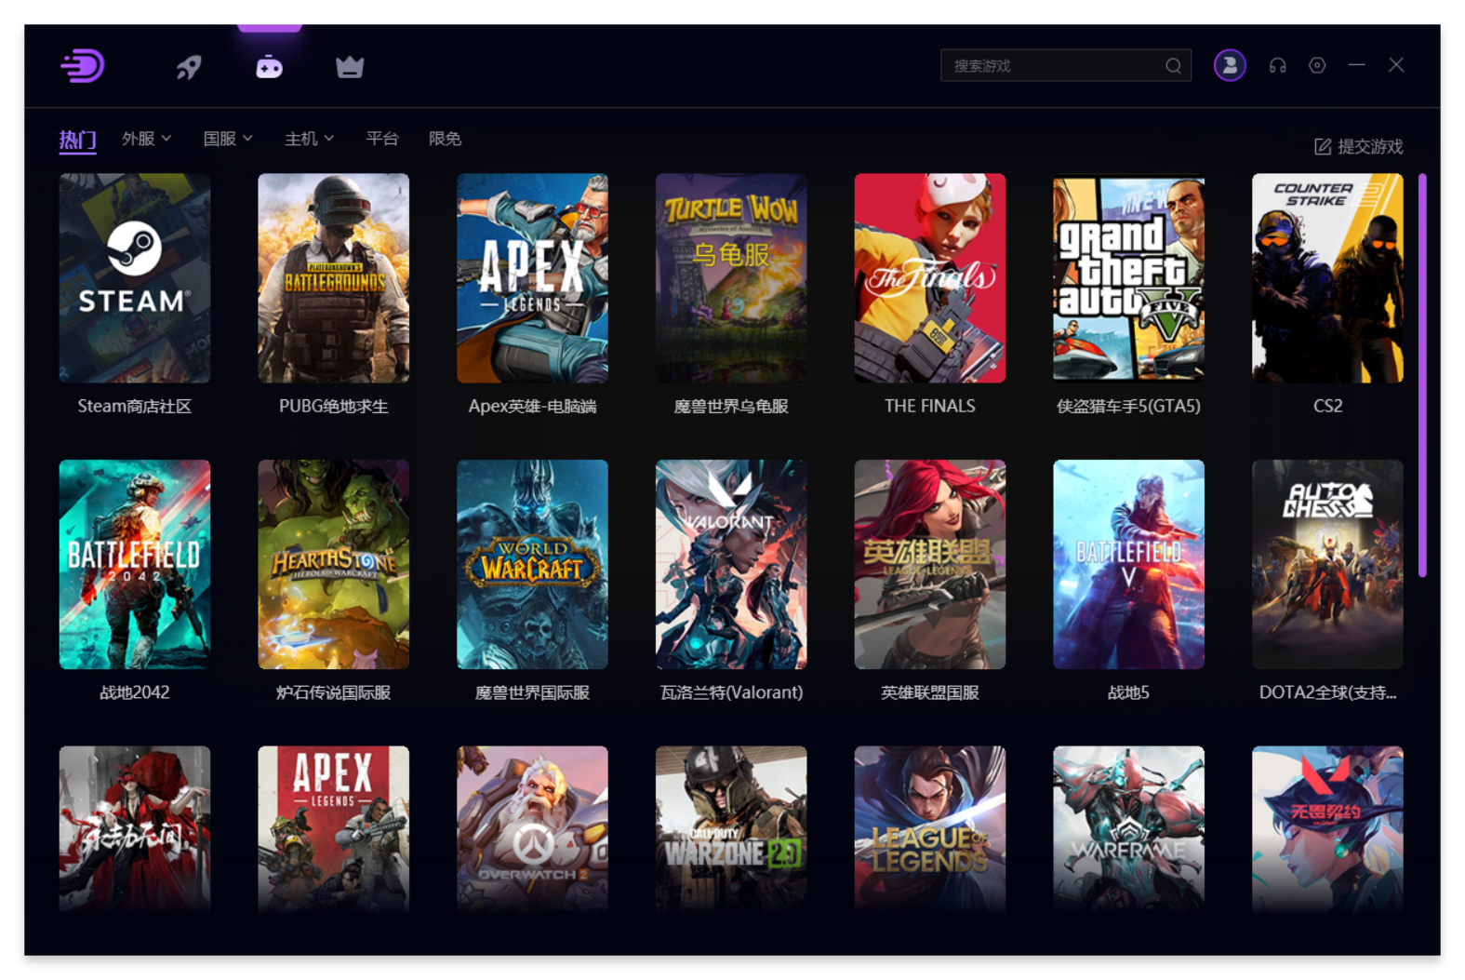The width and height of the screenshot is (1465, 980).
Task: Open the League of Legends cover
Action: 930,829
